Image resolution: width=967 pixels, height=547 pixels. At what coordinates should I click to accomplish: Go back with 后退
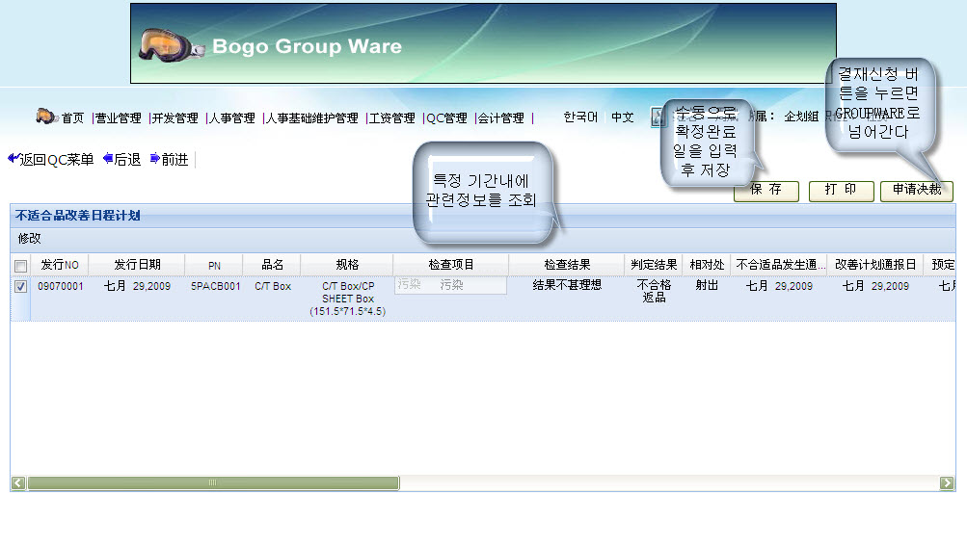click(127, 160)
